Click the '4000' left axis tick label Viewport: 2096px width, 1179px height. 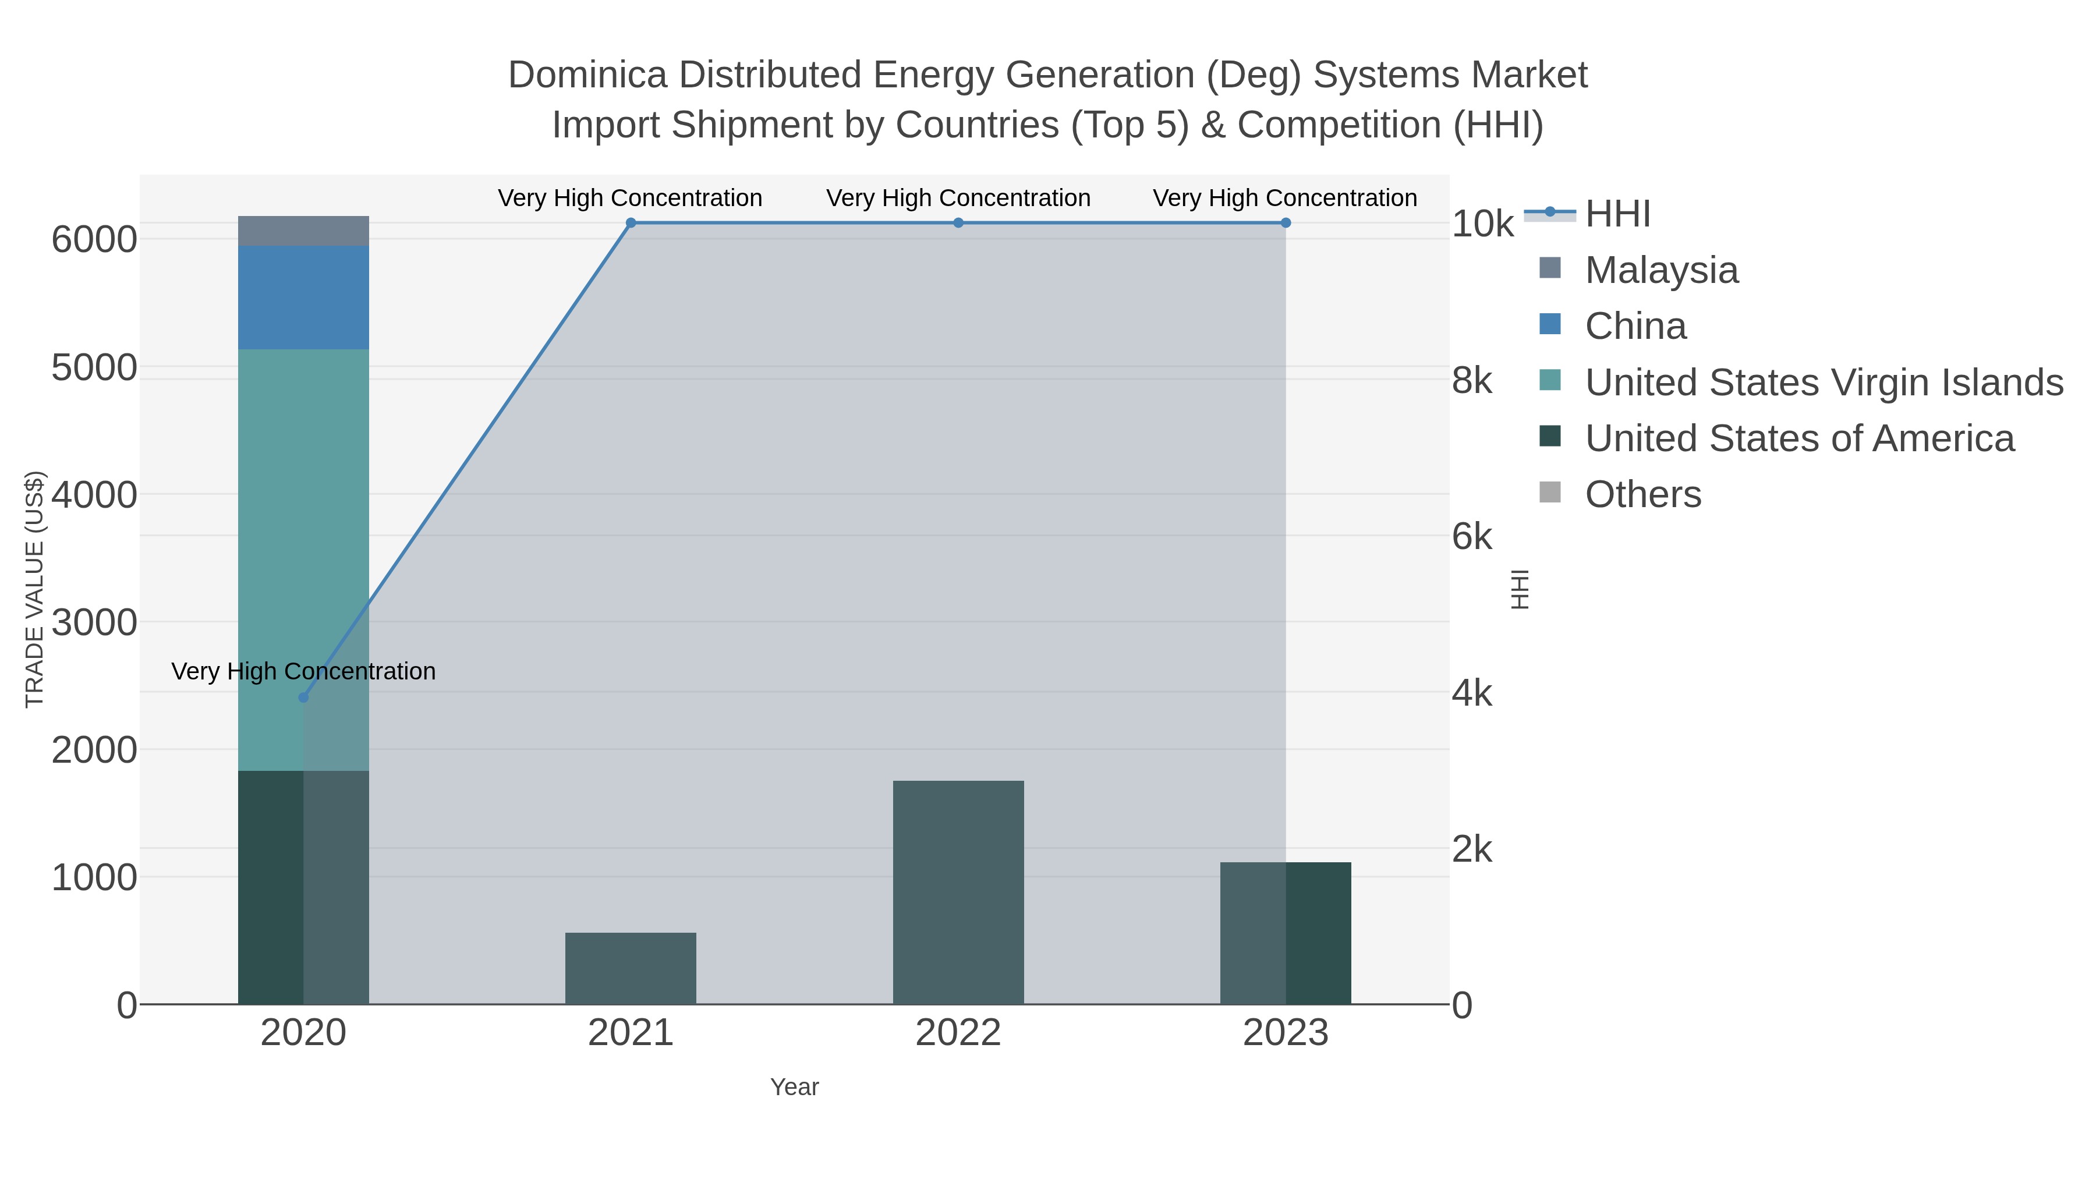(94, 495)
